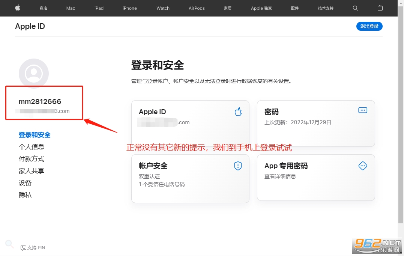404x256 pixels.
Task: Click the Apple logo in navigation bar
Action: coord(18,8)
